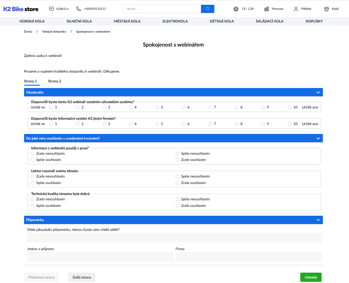This screenshot has height=283, width=349.
Task: Focus the Firma input field
Action: 249,257
